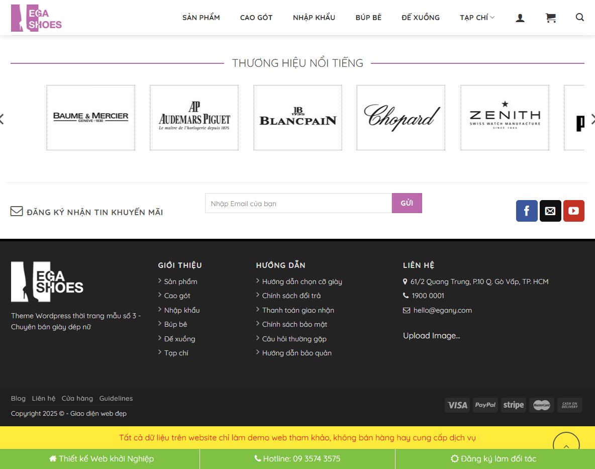Open footer link Cao gót
Screen dimensions: 595x469
tap(177, 296)
